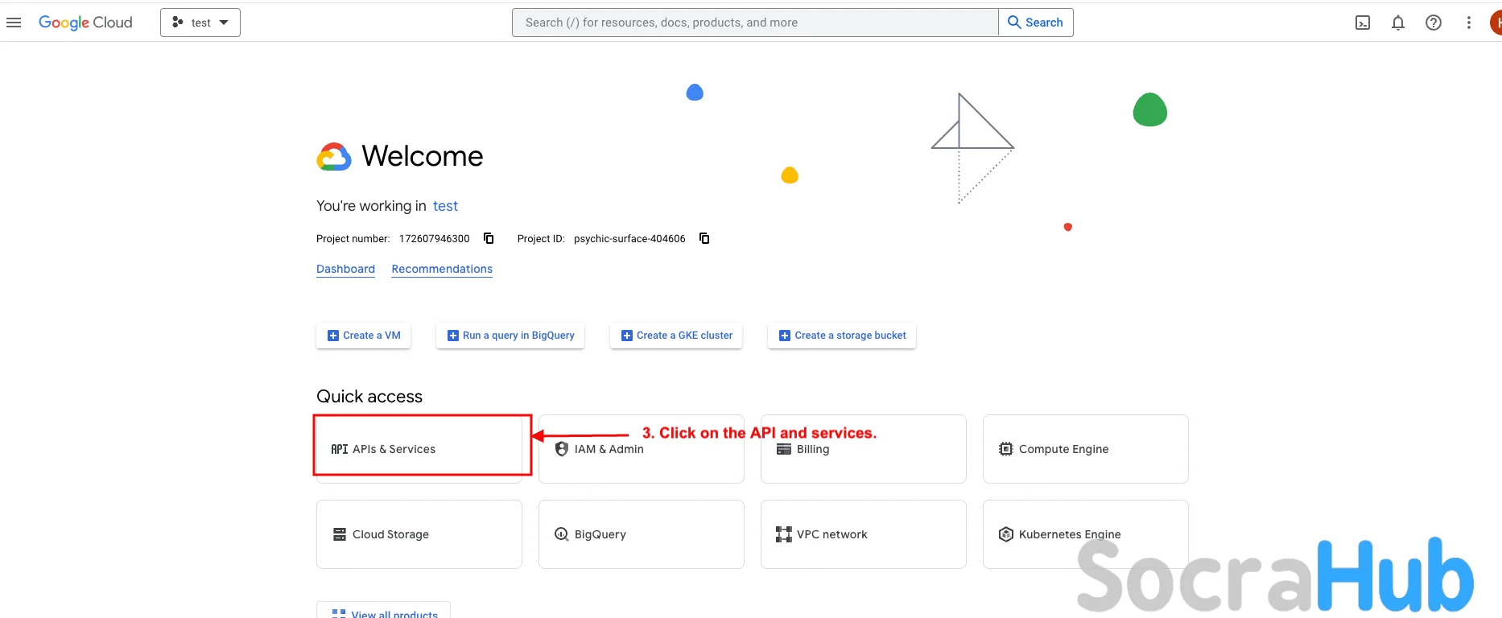This screenshot has height=618, width=1502.
Task: Click Run a query in BigQuery
Action: pyautogui.click(x=510, y=336)
